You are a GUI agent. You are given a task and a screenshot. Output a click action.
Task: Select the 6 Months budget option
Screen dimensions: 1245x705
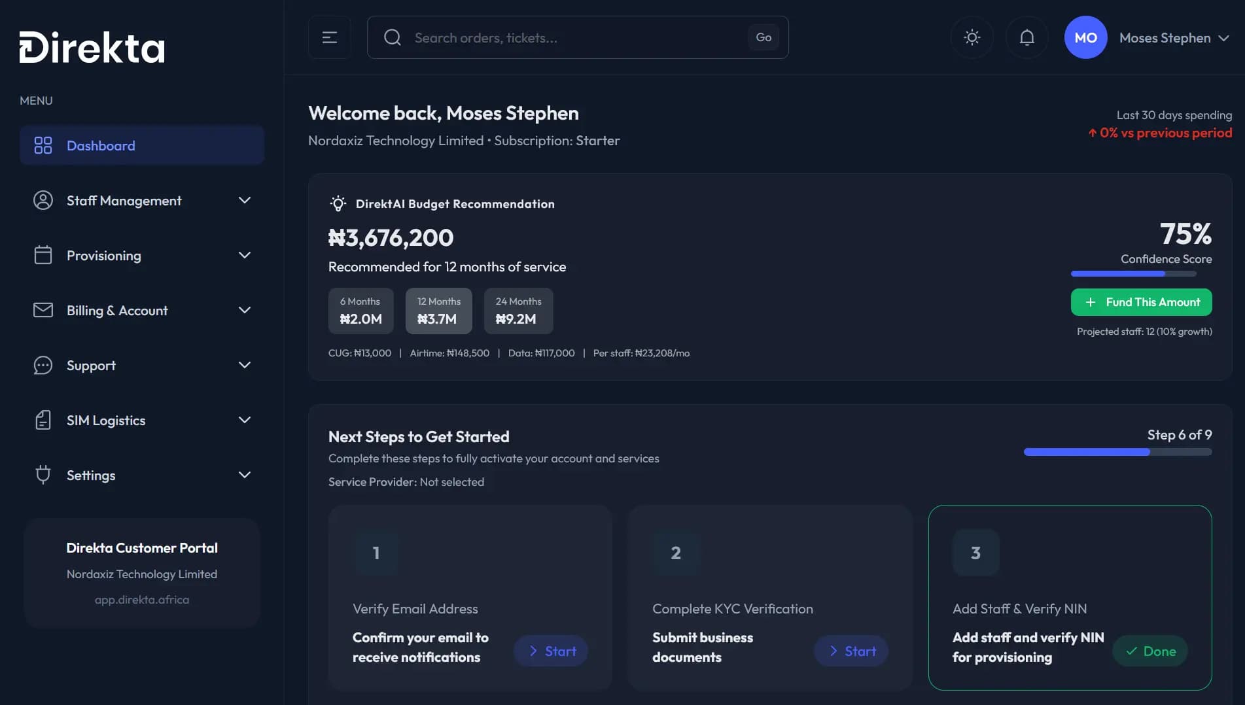pos(360,311)
